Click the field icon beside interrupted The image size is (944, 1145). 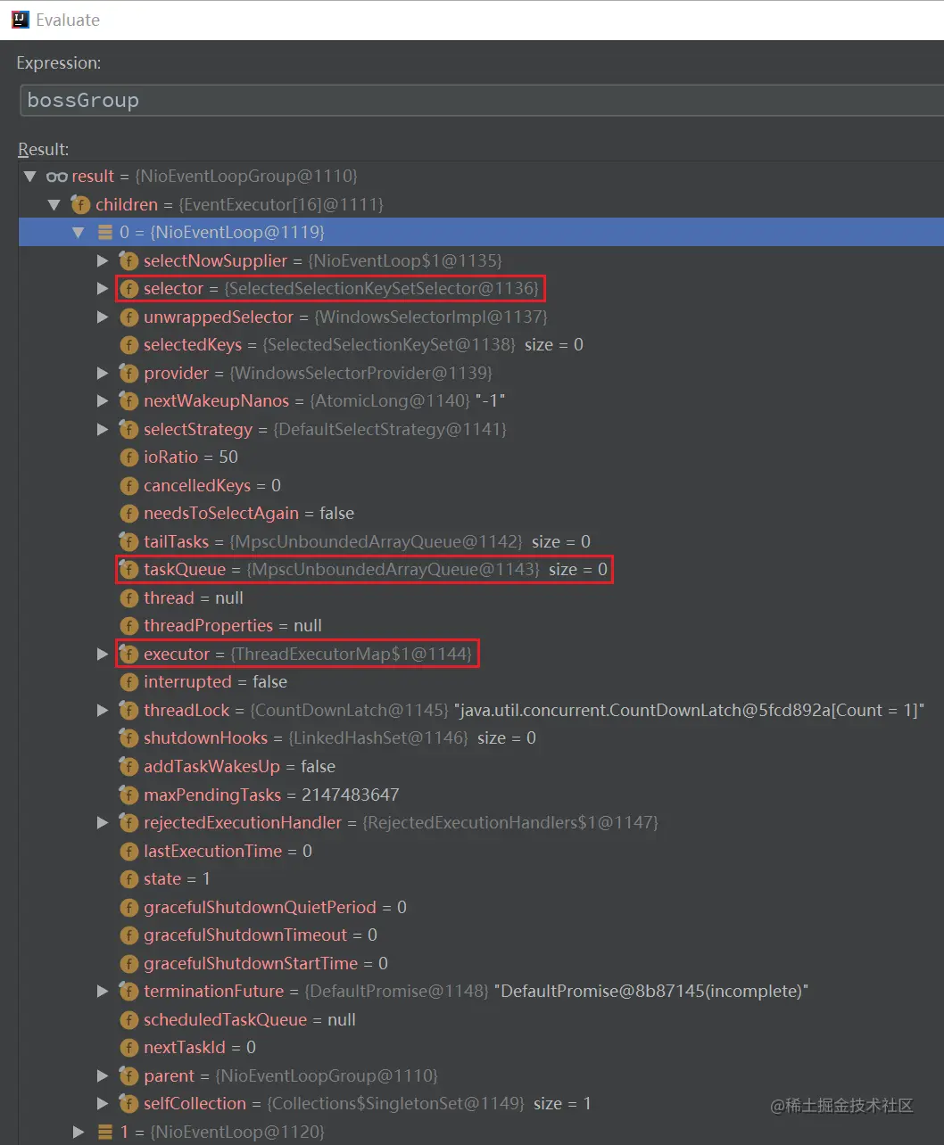pos(129,682)
